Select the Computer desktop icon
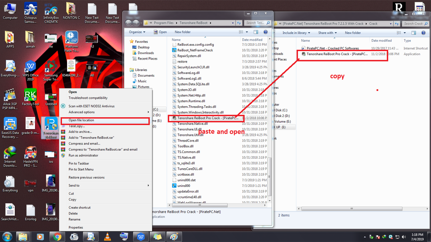Image resolution: width=431 pixels, height=242 pixels. click(x=10, y=11)
